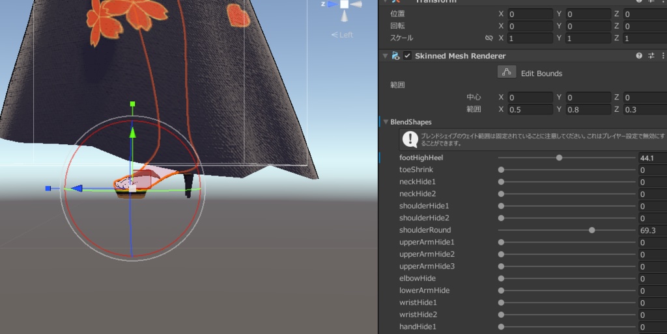Grab the blue left-pointing arrow handle
667x334 pixels.
[x=77, y=188]
